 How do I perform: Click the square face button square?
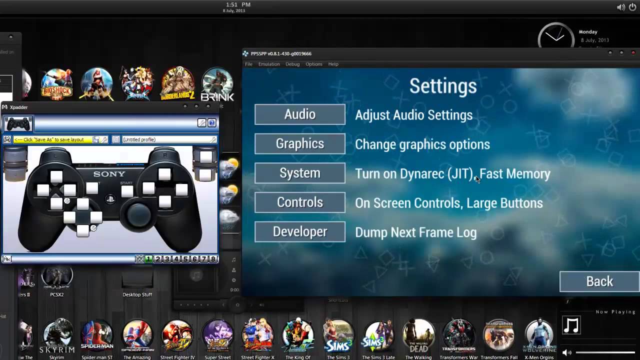pos(148,188)
